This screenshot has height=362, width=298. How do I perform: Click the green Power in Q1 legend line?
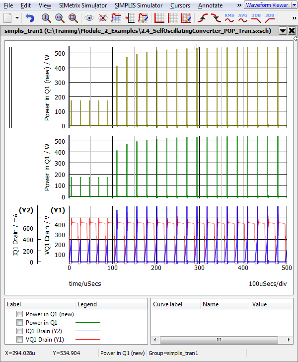pos(87,323)
